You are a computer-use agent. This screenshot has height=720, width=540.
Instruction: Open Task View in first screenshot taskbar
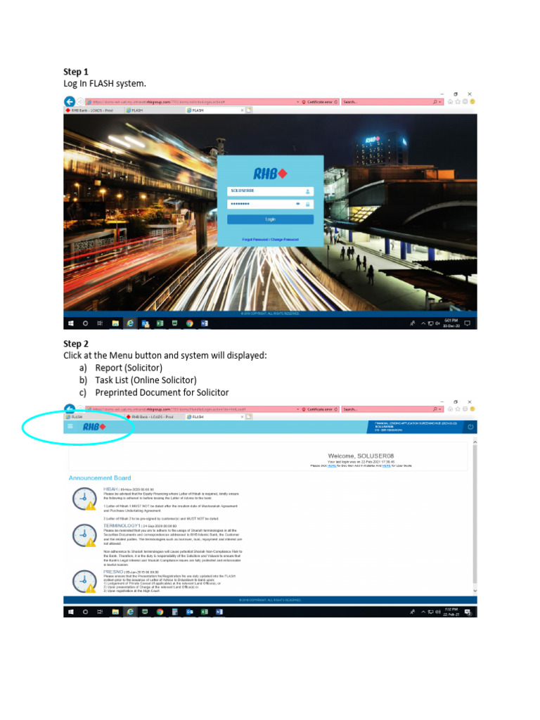click(x=100, y=323)
